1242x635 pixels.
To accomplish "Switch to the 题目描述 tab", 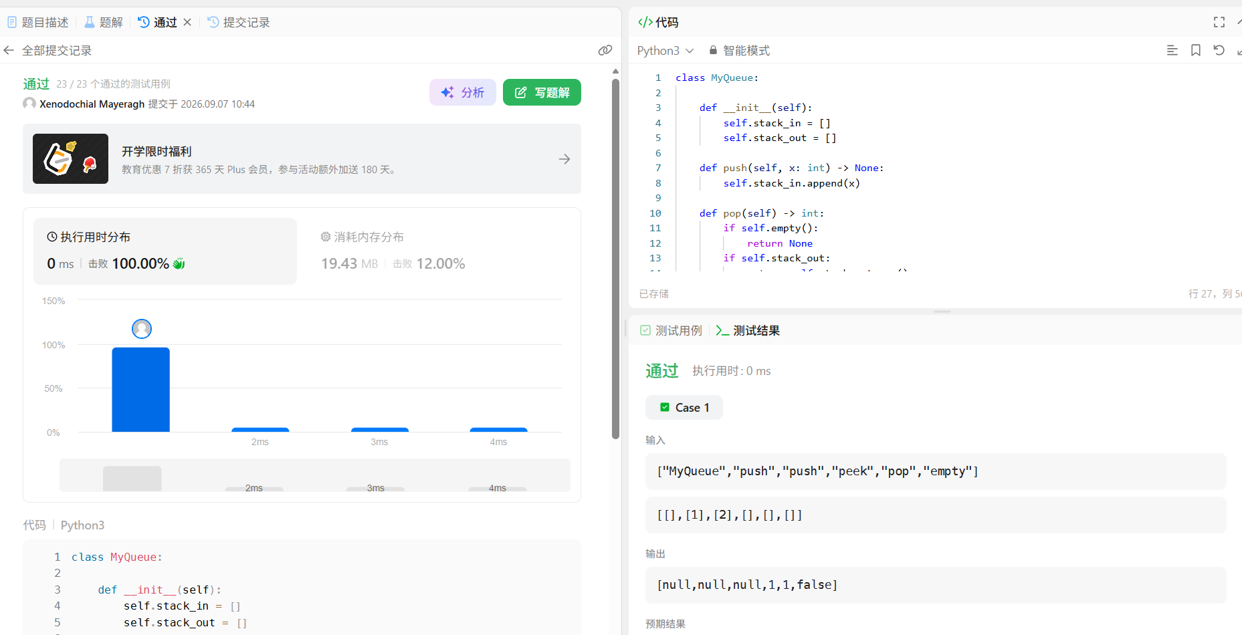I will (38, 22).
